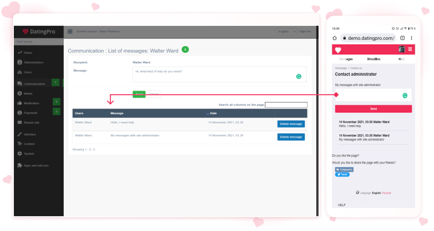The image size is (434, 231).
Task: Open Home in admin sidebar
Action: [25, 53]
